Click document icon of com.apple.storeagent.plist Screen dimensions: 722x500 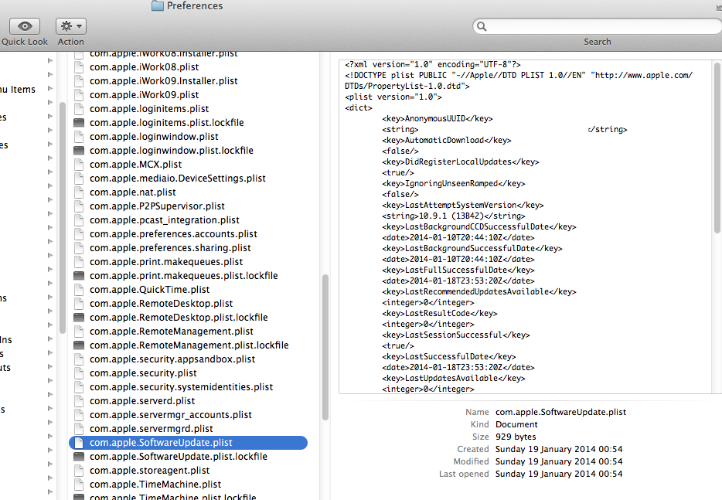(79, 470)
